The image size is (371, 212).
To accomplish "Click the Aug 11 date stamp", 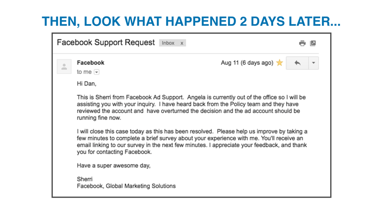I will click(x=247, y=63).
